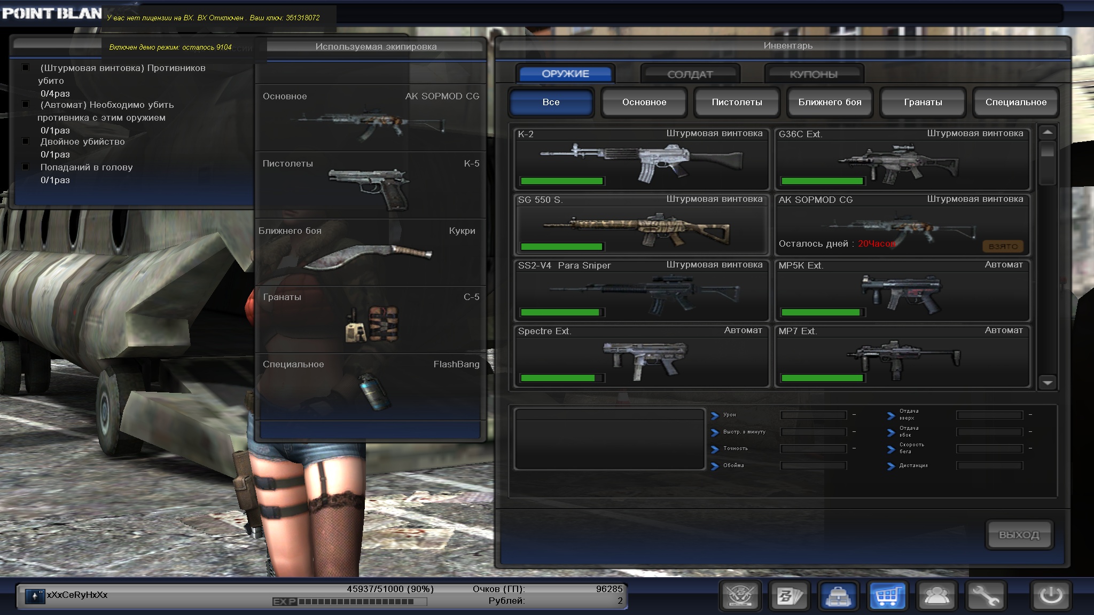
Task: Click the K-2 green durability bar
Action: click(x=561, y=181)
